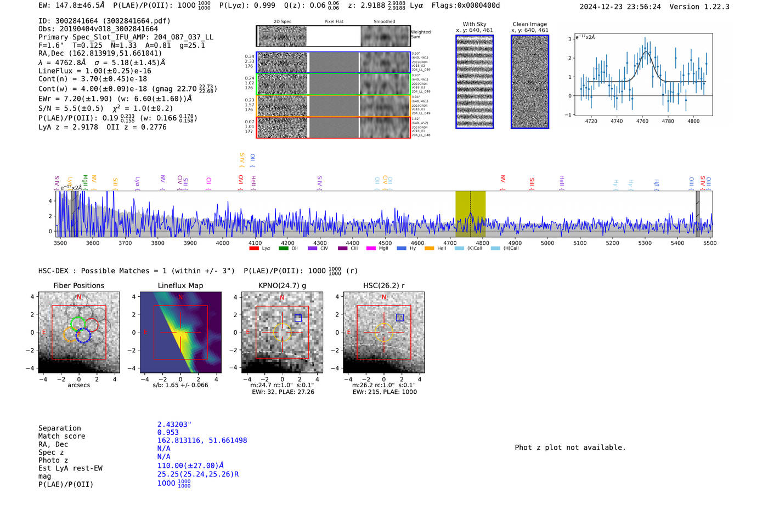Select the red-outlined fiber spectrum row
Viewport: 768px width, 522px height.
point(334,127)
